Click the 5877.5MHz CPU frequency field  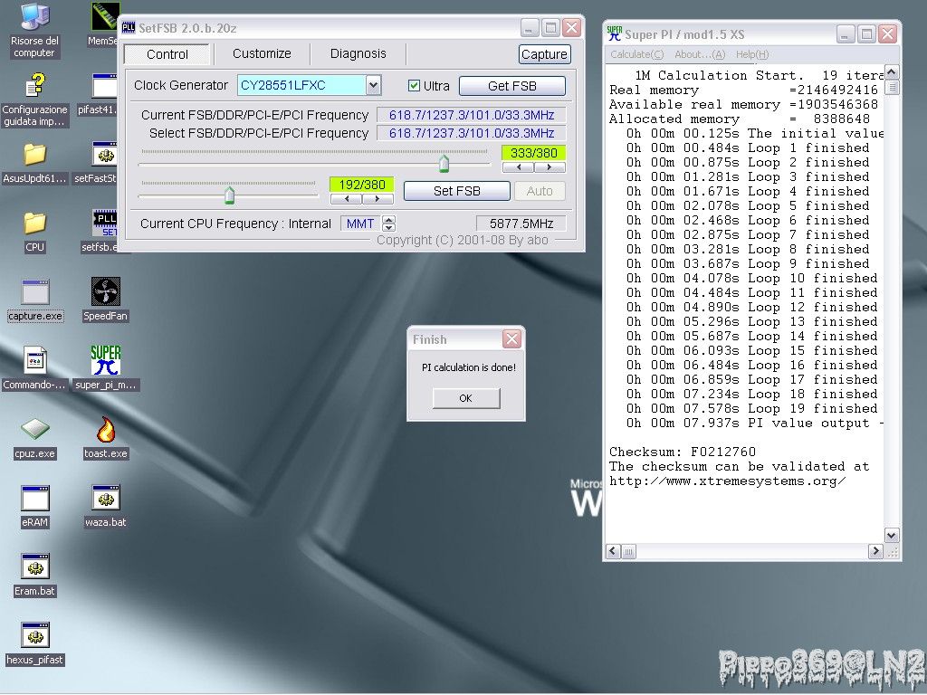click(521, 224)
